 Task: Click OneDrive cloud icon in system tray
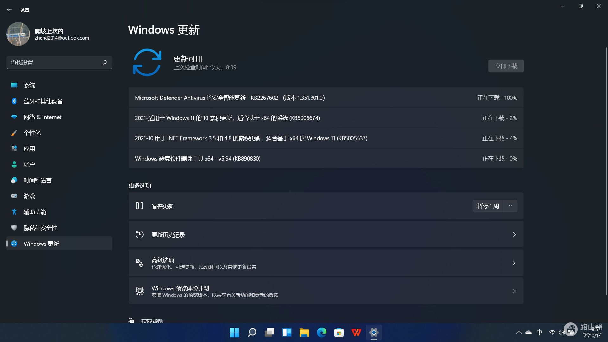coord(529,332)
